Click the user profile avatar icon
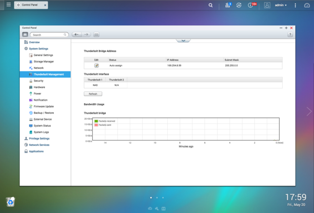This screenshot has width=314, height=213. pos(267,5)
